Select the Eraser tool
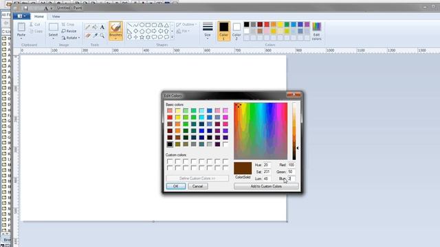This screenshot has width=440, height=247. [x=87, y=36]
